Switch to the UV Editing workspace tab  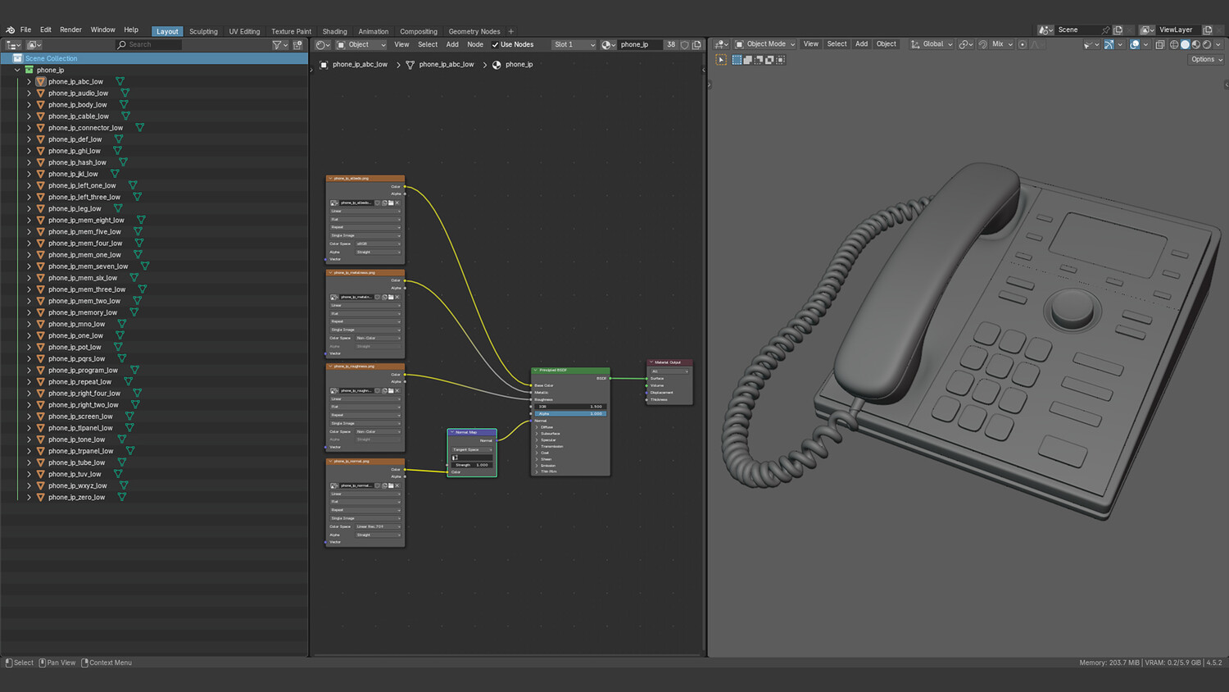click(x=244, y=31)
